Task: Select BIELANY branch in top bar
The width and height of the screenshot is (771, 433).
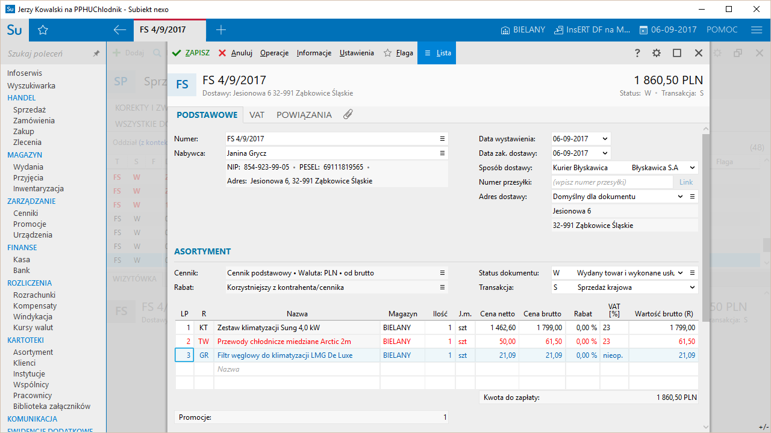Action: [x=523, y=30]
